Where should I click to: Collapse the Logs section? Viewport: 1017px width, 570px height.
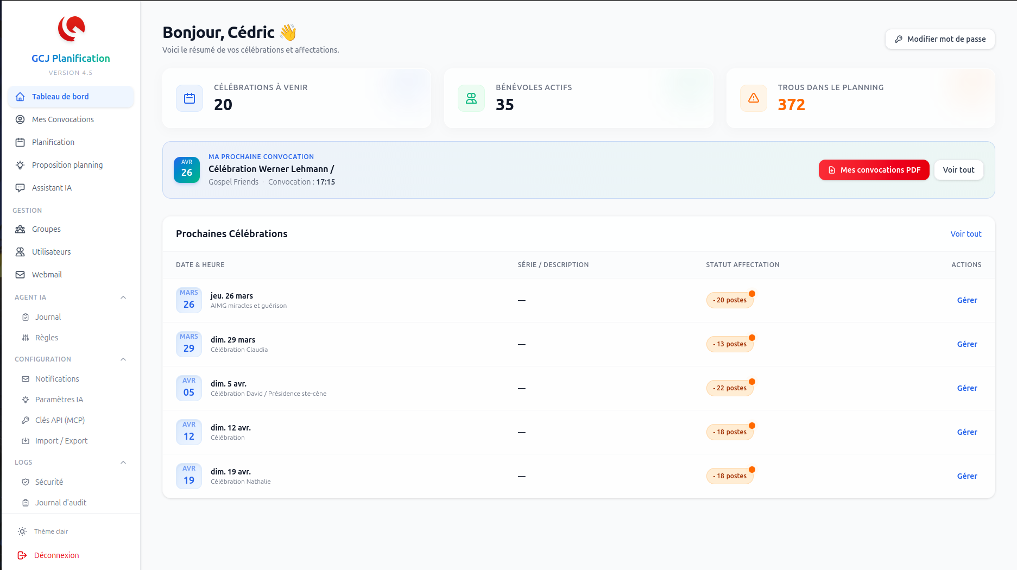[x=123, y=463]
